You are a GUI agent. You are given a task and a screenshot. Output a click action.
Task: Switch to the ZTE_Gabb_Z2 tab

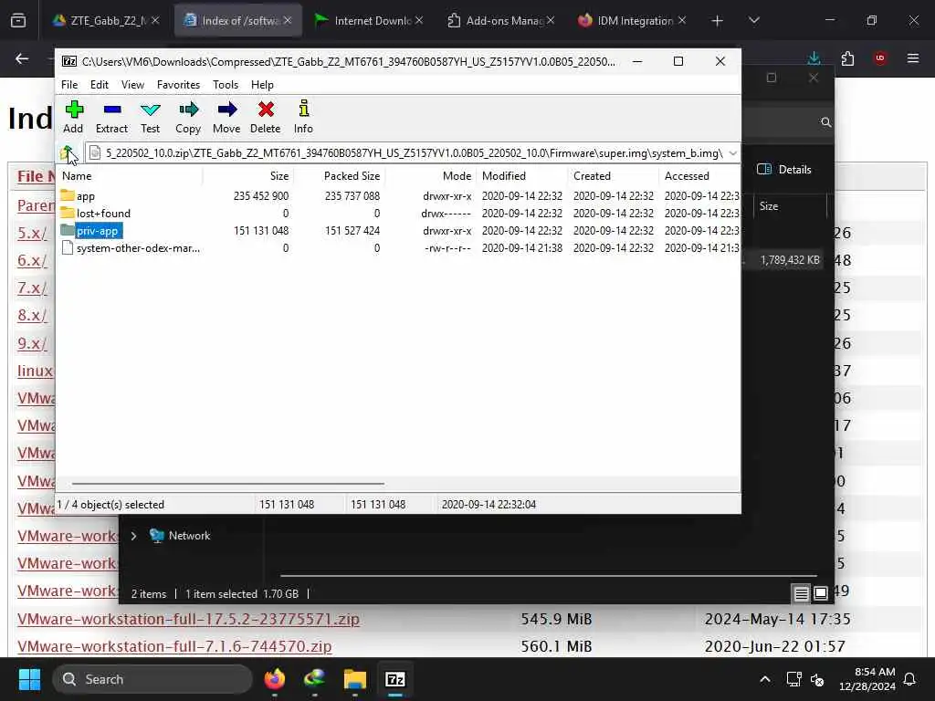pyautogui.click(x=108, y=20)
